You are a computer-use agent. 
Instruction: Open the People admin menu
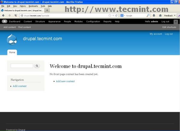point(67,21)
